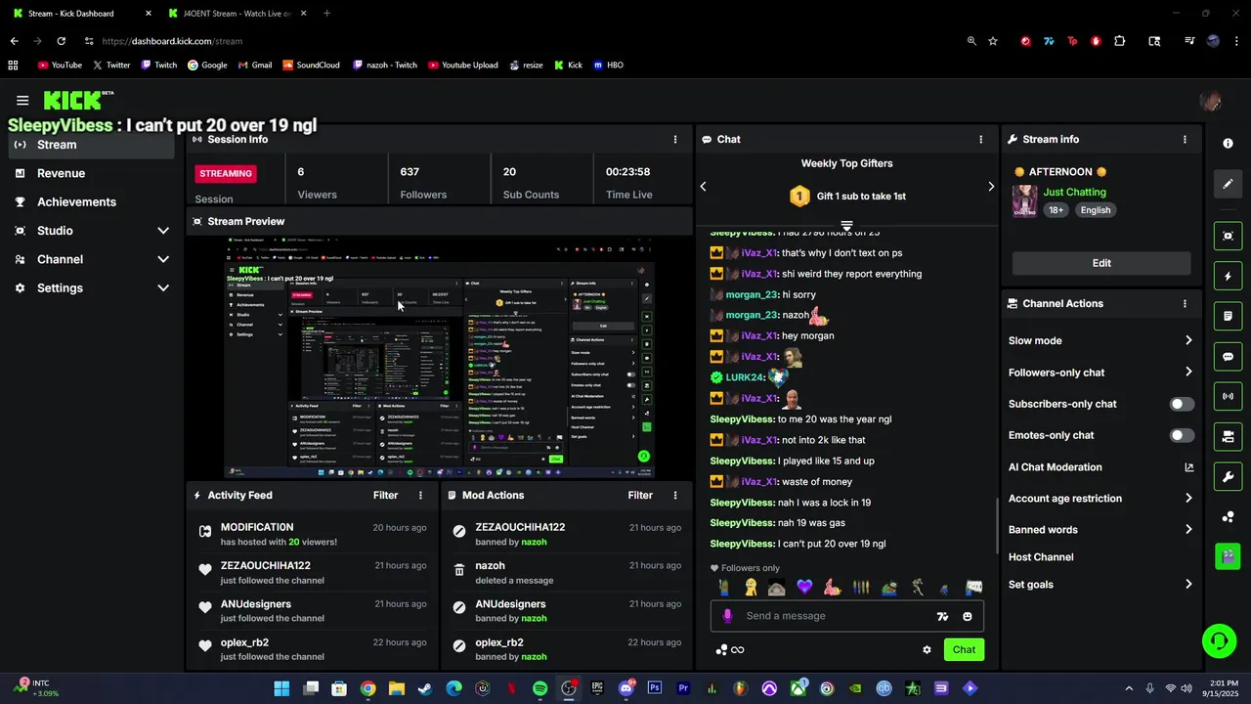Click Just Chatting category link
The width and height of the screenshot is (1251, 704).
click(1074, 192)
